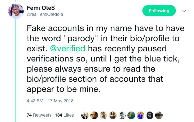The height and width of the screenshot is (122, 194).
Task: Click the green thread line below the avatar
Action: [x=16, y=71]
